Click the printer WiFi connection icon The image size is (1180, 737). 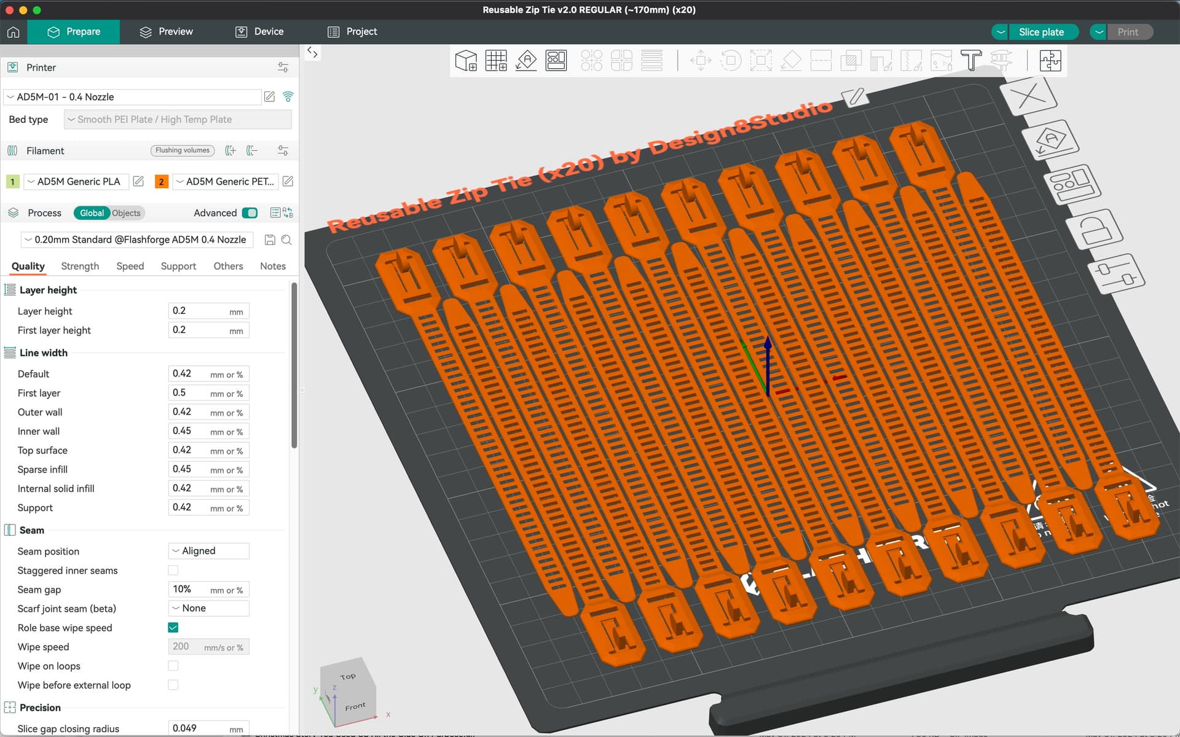[288, 96]
